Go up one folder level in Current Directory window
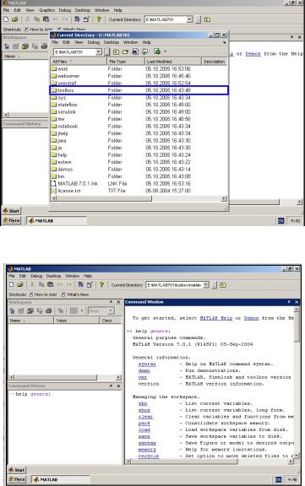This screenshot has width=305, height=486. tap(116, 51)
